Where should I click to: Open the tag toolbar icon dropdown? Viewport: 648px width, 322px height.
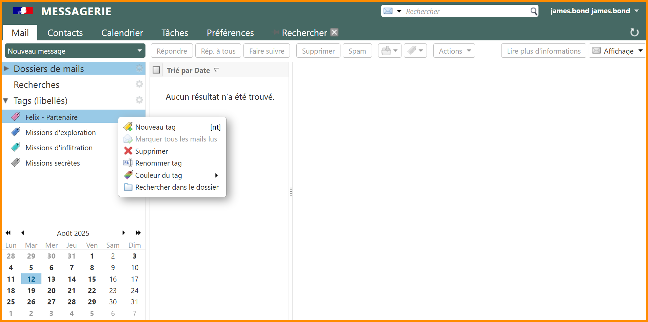[x=415, y=51]
